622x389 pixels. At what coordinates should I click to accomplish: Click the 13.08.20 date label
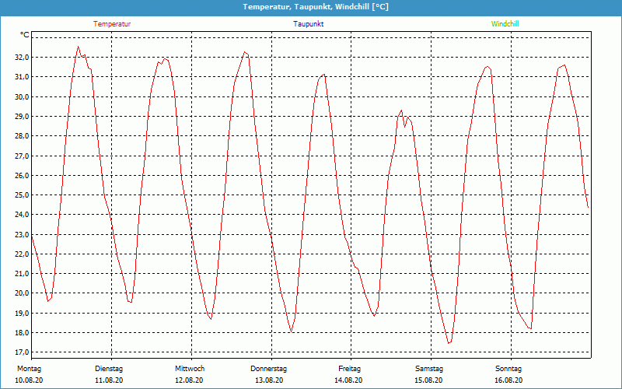[269, 380]
